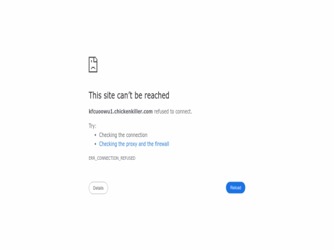Screen dimensions: 334x251
Task: Click the word 'firewall' in the blue link
Action: 162,144
